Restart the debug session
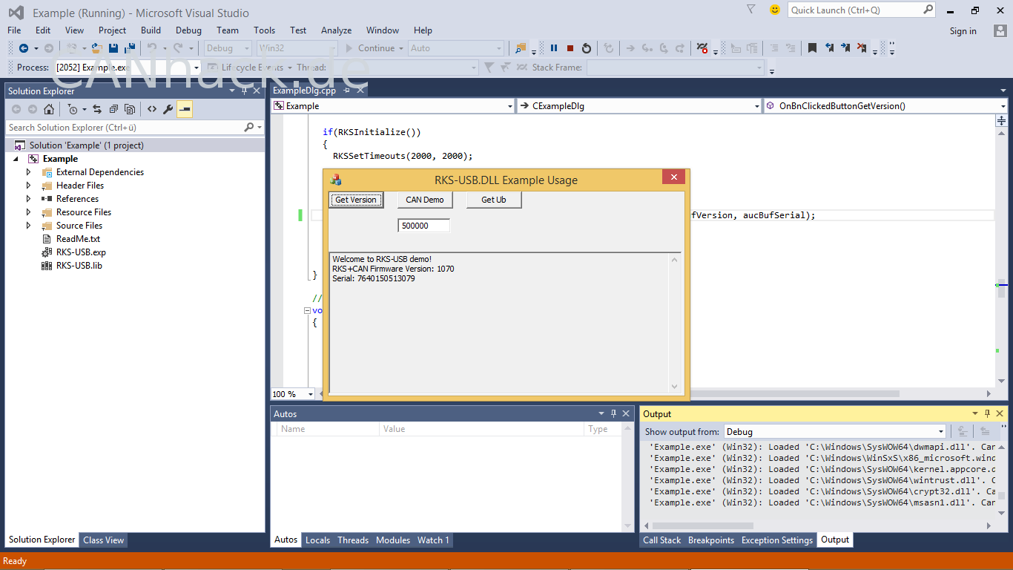The height and width of the screenshot is (570, 1013). point(587,48)
